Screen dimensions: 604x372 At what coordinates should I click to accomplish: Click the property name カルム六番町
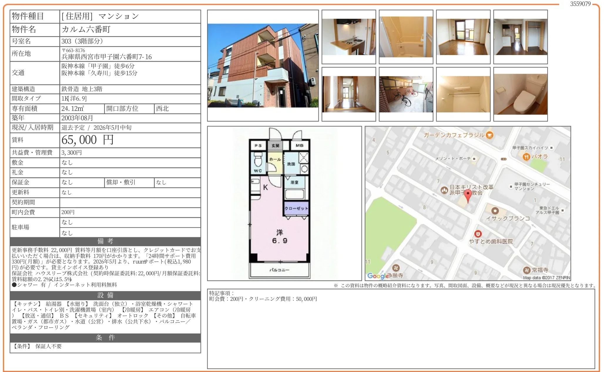pyautogui.click(x=86, y=29)
